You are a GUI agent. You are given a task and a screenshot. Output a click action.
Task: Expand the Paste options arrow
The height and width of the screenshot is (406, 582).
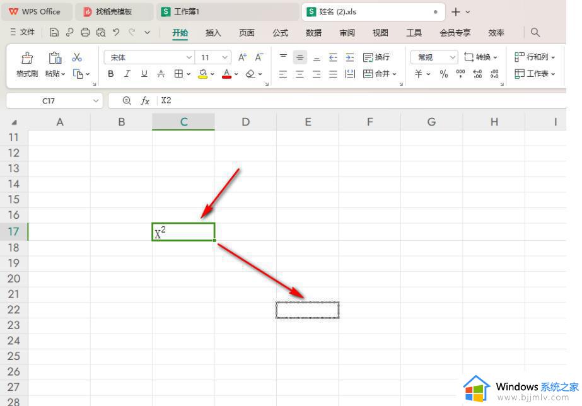(x=63, y=74)
